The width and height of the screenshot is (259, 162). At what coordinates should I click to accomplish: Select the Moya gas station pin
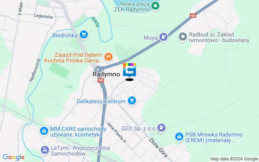coord(163,37)
